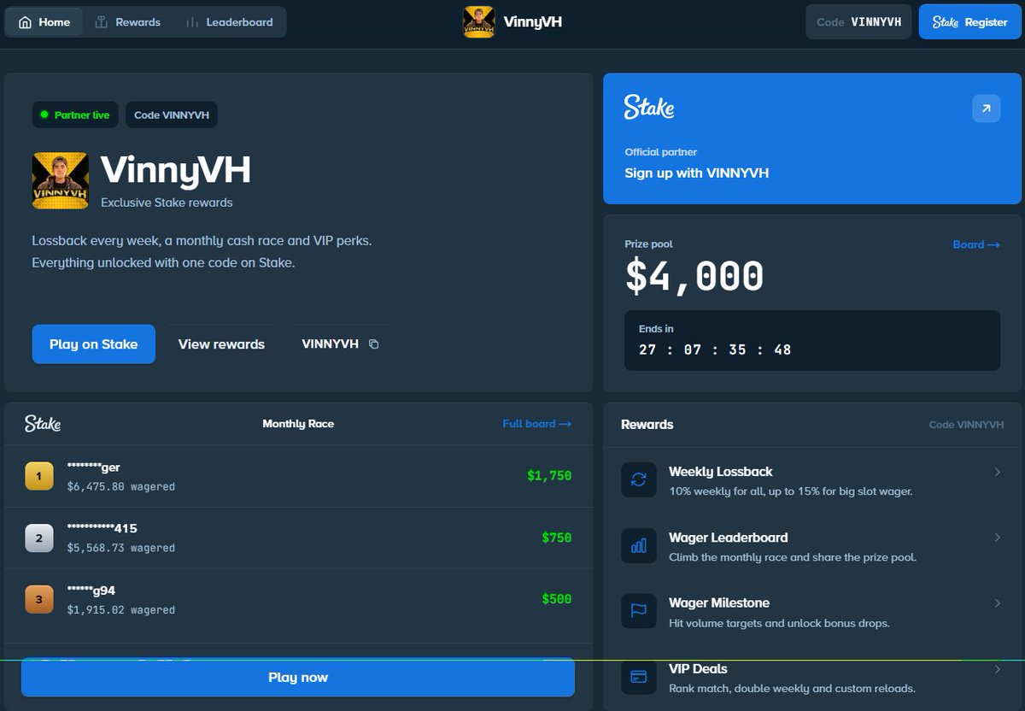Image resolution: width=1025 pixels, height=711 pixels.
Task: Click the Weekly Lossback refresh icon
Action: point(639,480)
